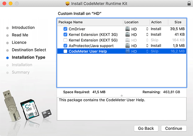Open the location stepper for CmDriver
This screenshot has width=193, height=136.
[x=147, y=29]
